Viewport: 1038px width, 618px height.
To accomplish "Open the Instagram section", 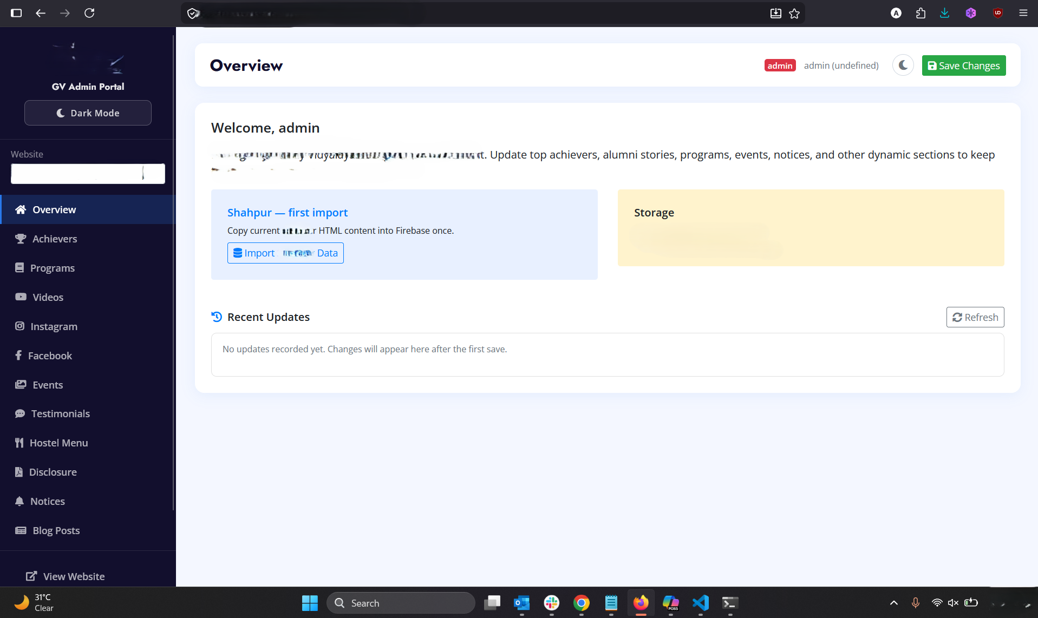I will coord(88,326).
